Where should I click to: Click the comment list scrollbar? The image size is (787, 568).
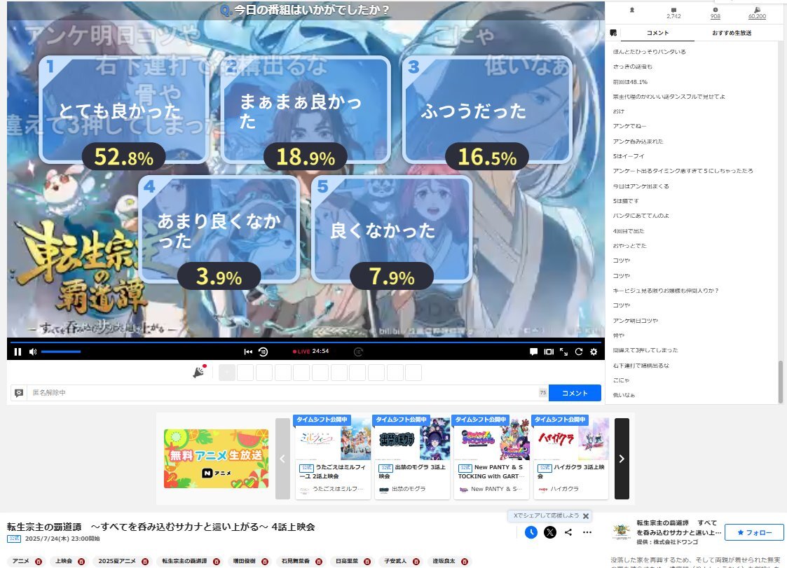(x=781, y=381)
